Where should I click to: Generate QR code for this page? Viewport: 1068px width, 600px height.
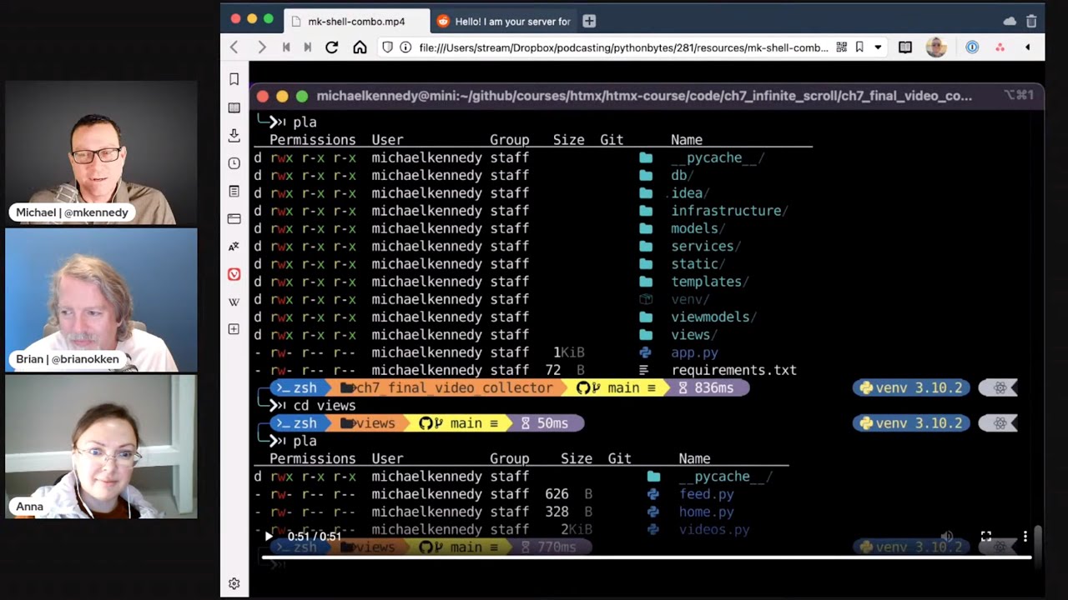[x=841, y=47]
